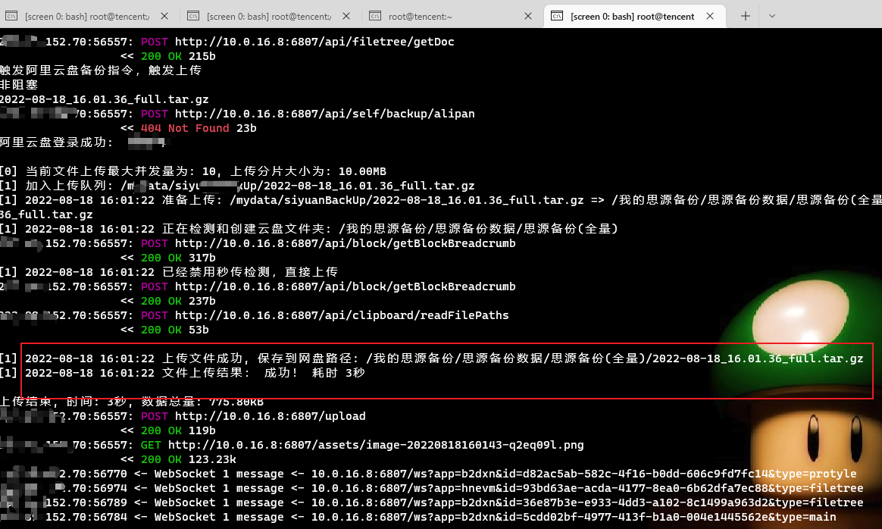This screenshot has height=529, width=882.
Task: Click the '上传文件成功,保存到网盘路径' line
Action: (x=431, y=358)
